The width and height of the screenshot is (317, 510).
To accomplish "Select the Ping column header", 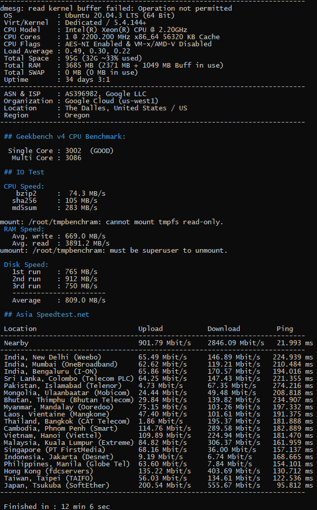I will (x=285, y=329).
